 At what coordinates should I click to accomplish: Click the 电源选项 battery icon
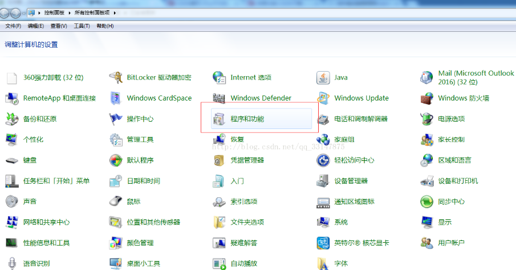click(426, 119)
